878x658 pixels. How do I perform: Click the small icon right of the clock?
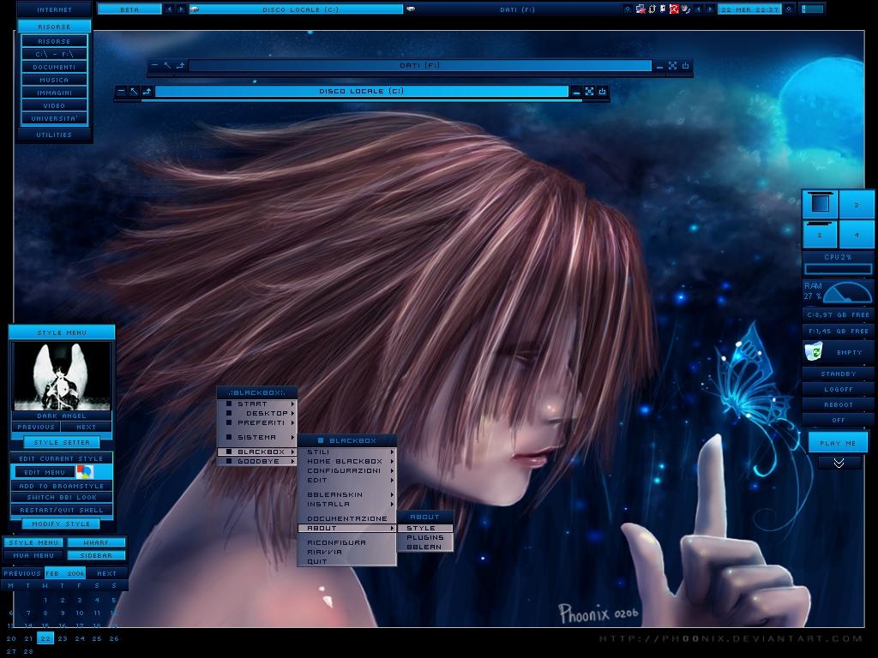point(789,9)
